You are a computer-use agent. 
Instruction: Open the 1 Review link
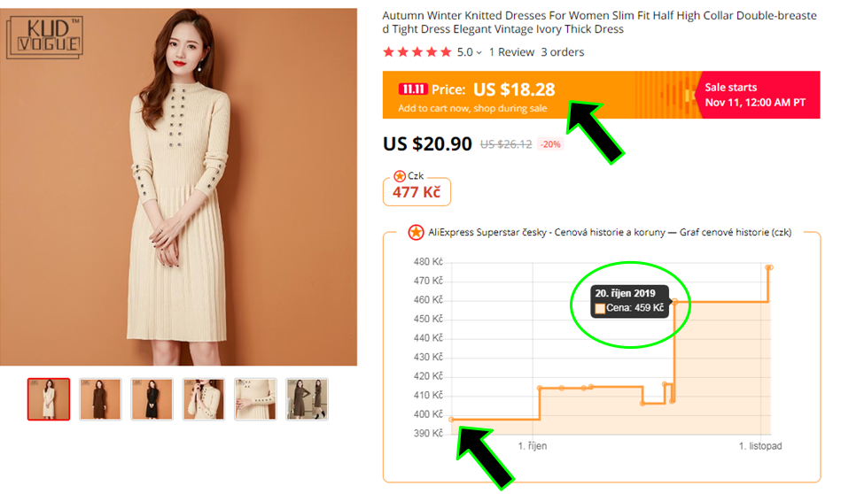click(511, 52)
